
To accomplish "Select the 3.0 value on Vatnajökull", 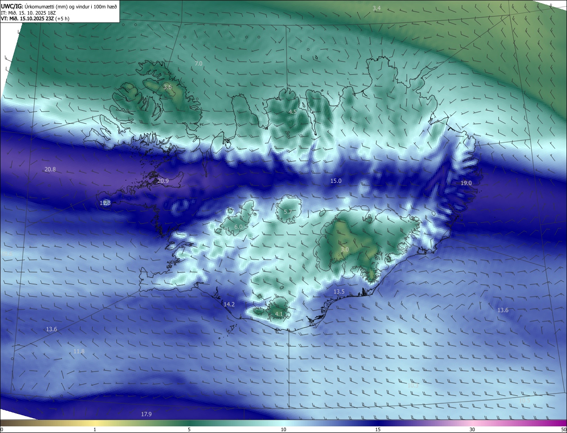I will click(345, 250).
